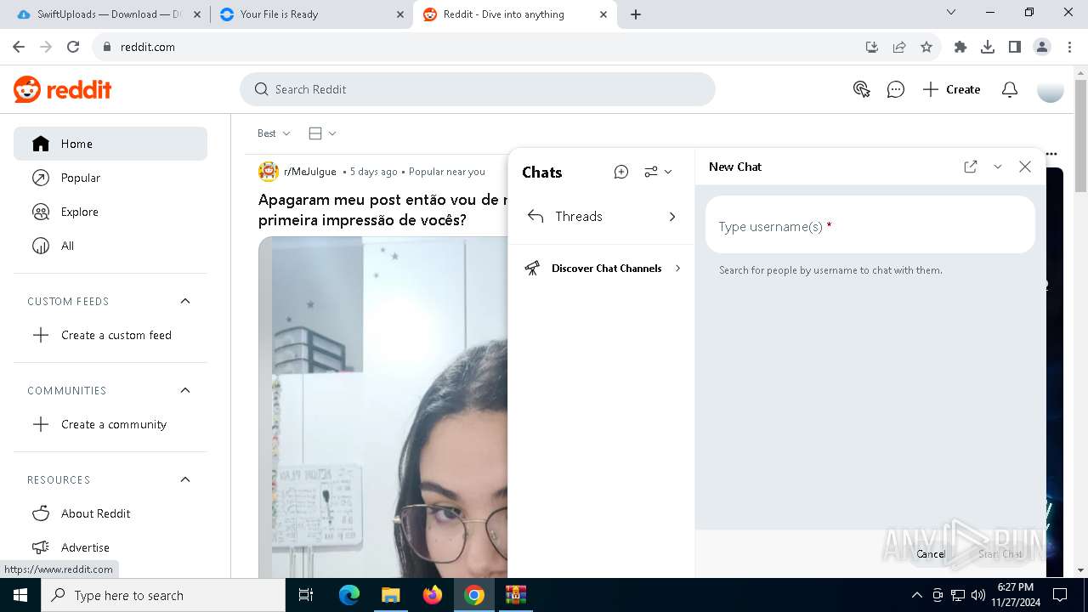Click the Start Chat button
1088x612 pixels.
tap(1000, 554)
